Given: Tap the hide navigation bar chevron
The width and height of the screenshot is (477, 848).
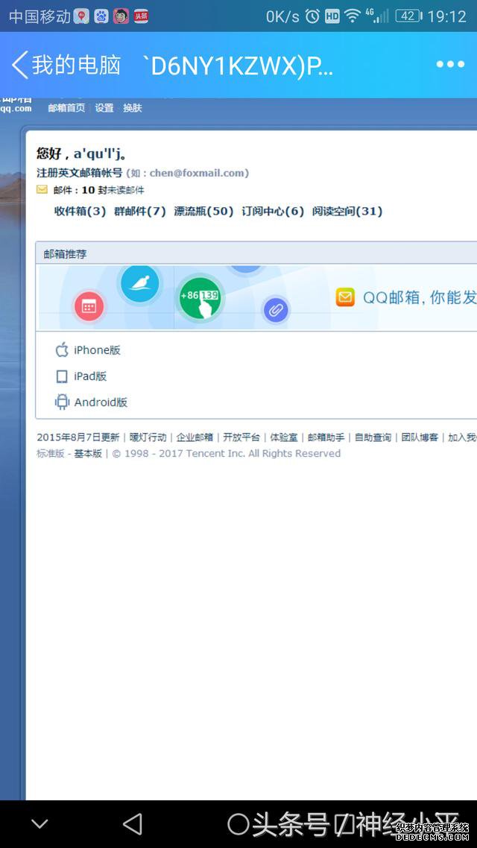Looking at the screenshot, I should [40, 823].
